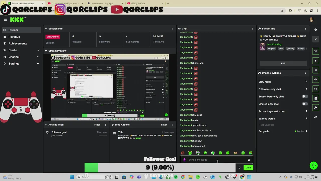The height and width of the screenshot is (181, 321).
Task: Click the Send a message input field
Action: click(x=216, y=160)
